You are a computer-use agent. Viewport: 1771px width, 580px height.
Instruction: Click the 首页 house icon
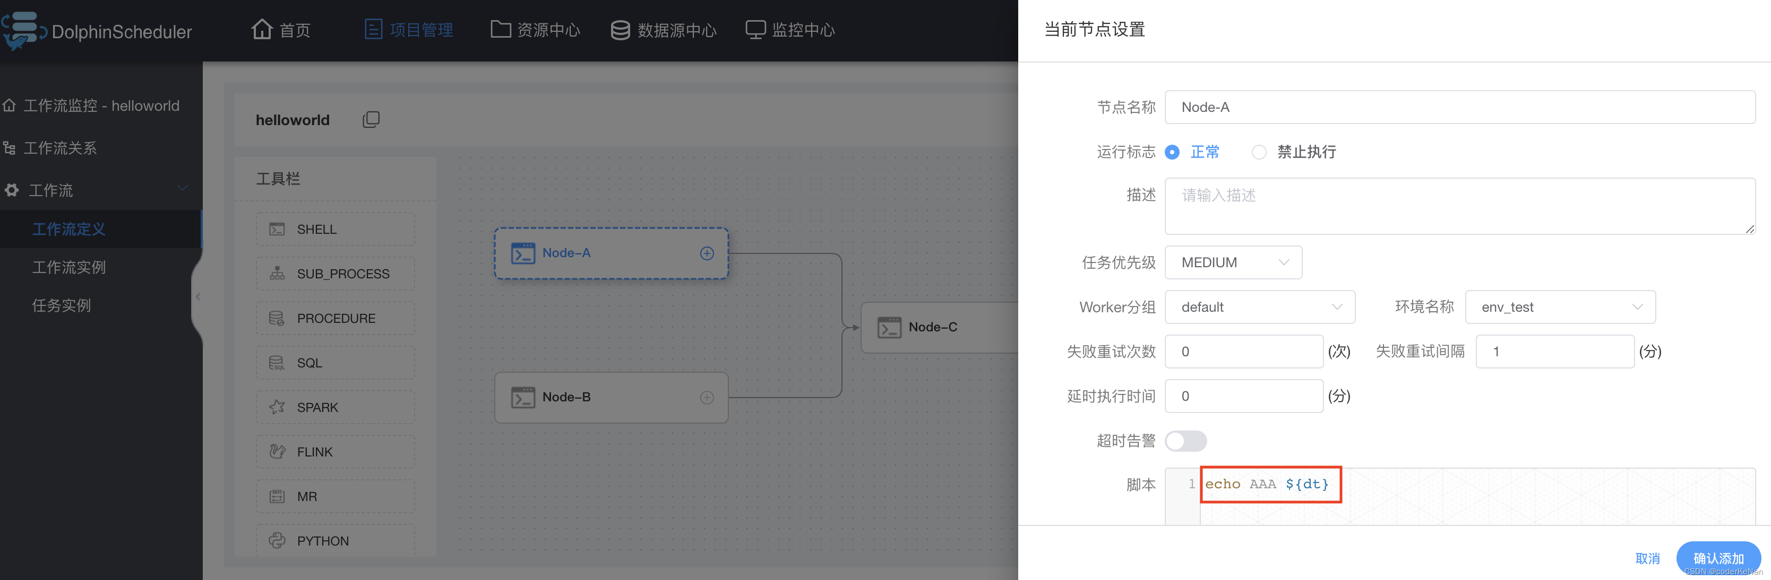[x=261, y=29]
